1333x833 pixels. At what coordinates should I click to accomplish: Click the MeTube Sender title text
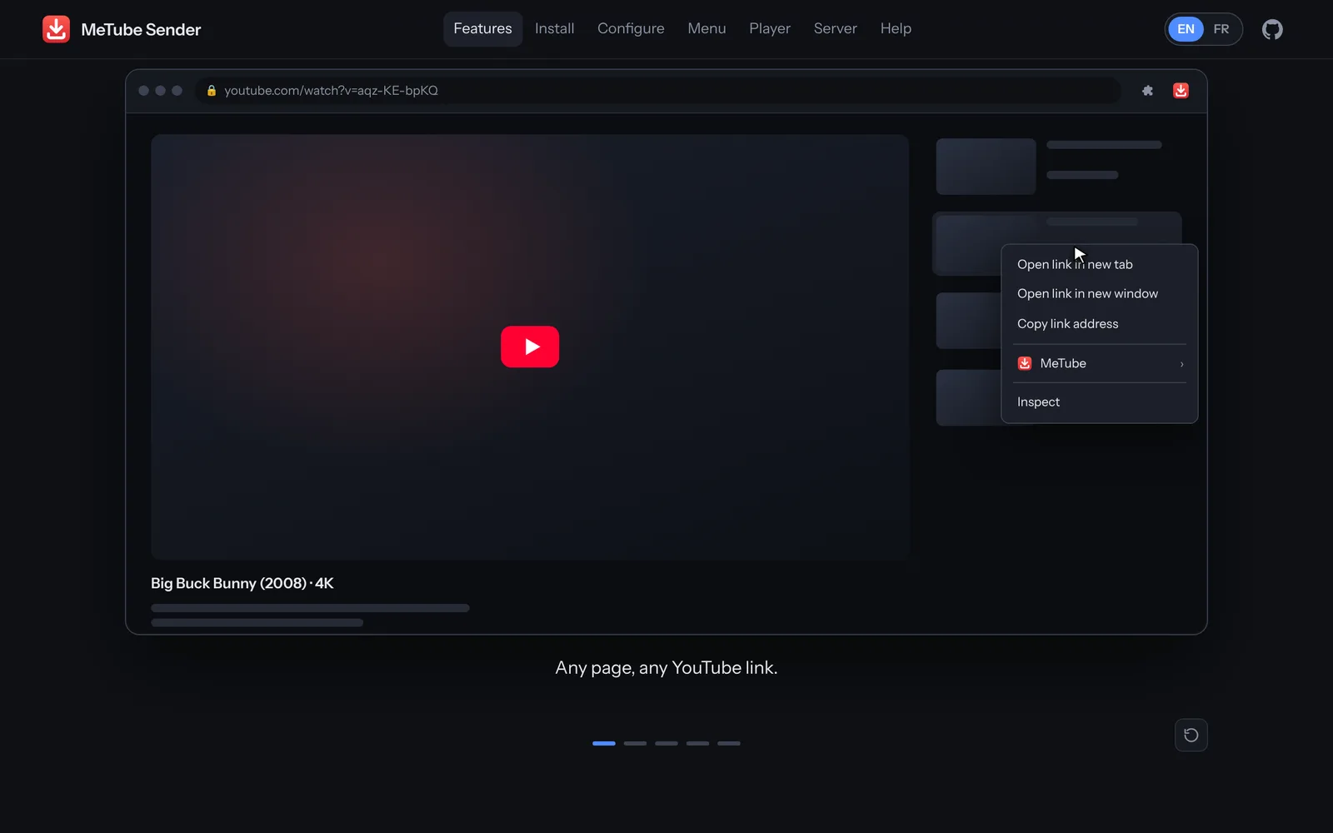pyautogui.click(x=141, y=30)
